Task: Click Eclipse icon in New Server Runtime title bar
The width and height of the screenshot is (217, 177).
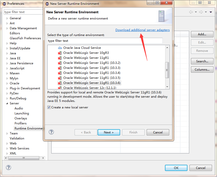Action: [x=47, y=4]
